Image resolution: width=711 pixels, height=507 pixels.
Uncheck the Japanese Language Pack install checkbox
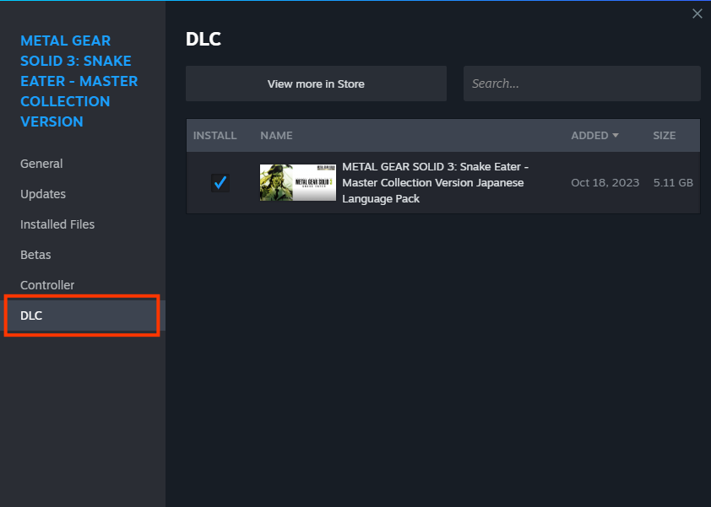coord(220,182)
